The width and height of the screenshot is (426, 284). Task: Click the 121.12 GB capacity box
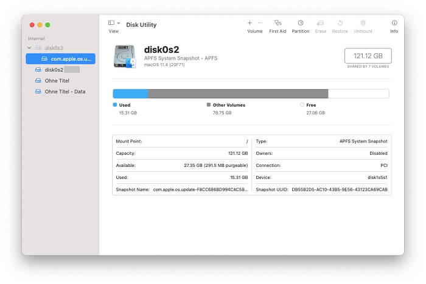click(368, 56)
